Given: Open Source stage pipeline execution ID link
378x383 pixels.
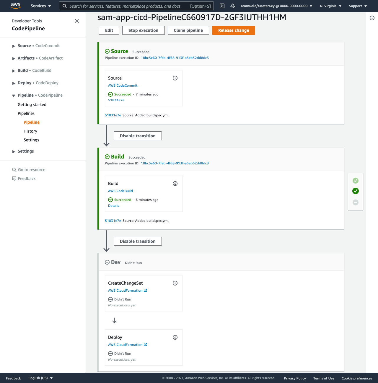Looking at the screenshot, I should pos(175,58).
